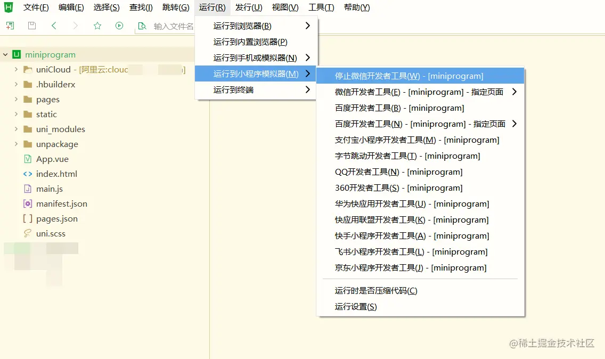
Task: Select 飞书小程序开发者工具(L) - [miniprogram]
Action: point(420,252)
